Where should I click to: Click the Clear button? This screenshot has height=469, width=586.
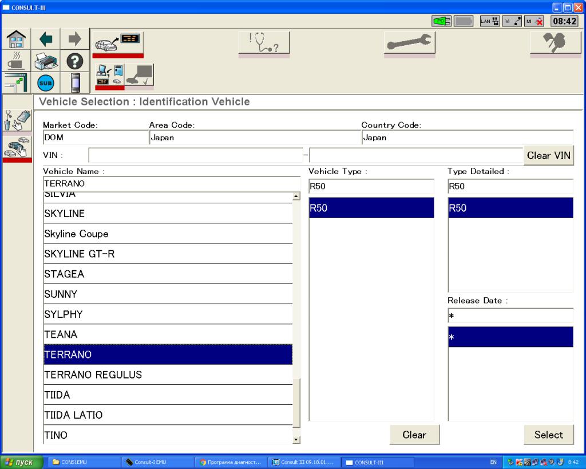pos(414,435)
